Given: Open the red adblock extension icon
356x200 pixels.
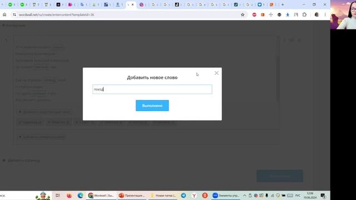Looking at the screenshot, I should coord(254,15).
